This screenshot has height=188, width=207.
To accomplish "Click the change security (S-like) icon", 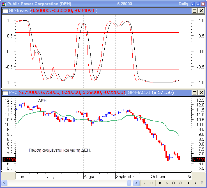I will (x=144, y=183).
